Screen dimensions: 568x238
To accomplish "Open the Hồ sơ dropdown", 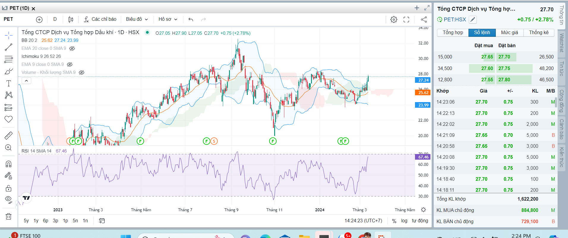I will (x=168, y=19).
